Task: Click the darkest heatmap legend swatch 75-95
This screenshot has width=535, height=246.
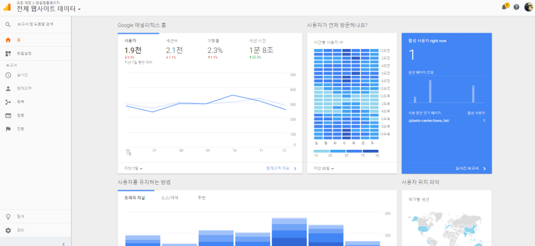Action: (370, 151)
